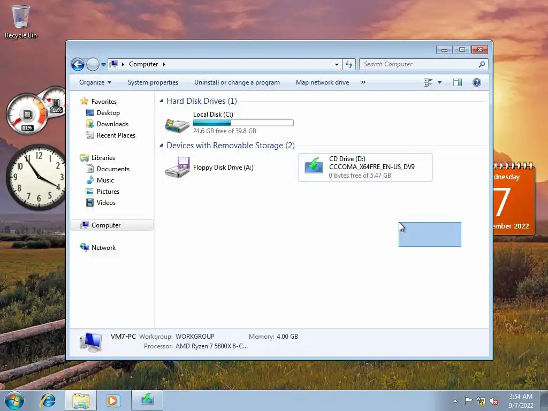Click the search magnifier icon

pyautogui.click(x=482, y=64)
